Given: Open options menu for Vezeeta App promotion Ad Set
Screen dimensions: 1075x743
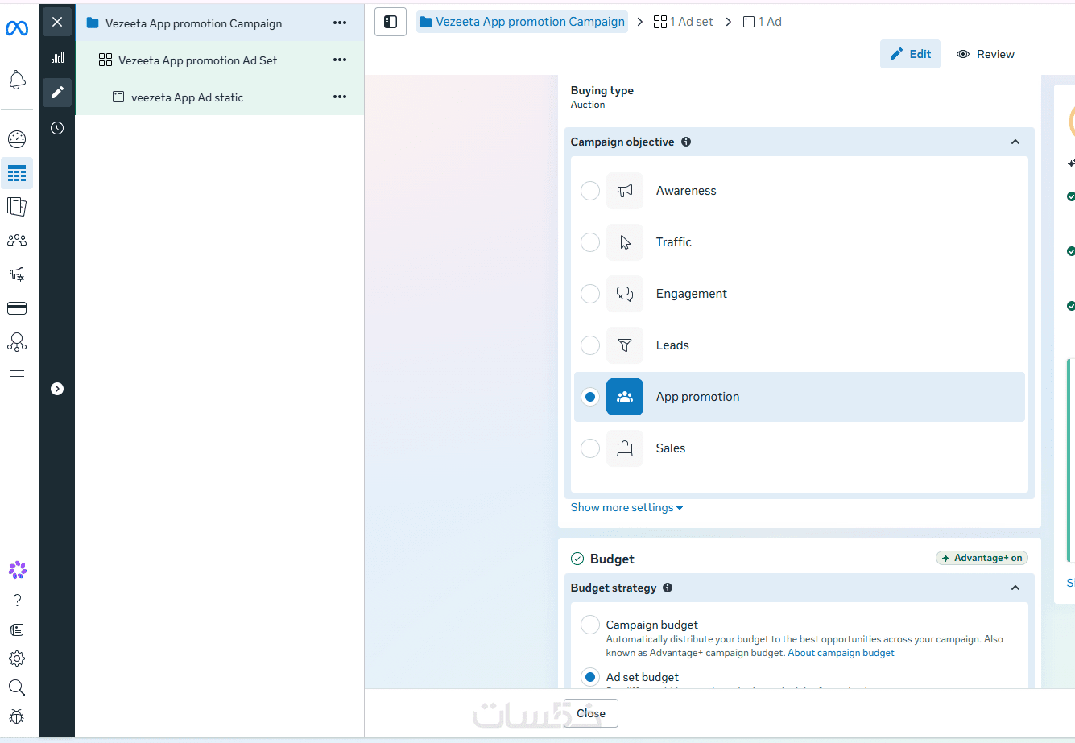Looking at the screenshot, I should click(x=340, y=60).
